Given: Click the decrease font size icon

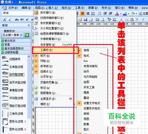Looking at the screenshot, I should (x=10, y=19).
